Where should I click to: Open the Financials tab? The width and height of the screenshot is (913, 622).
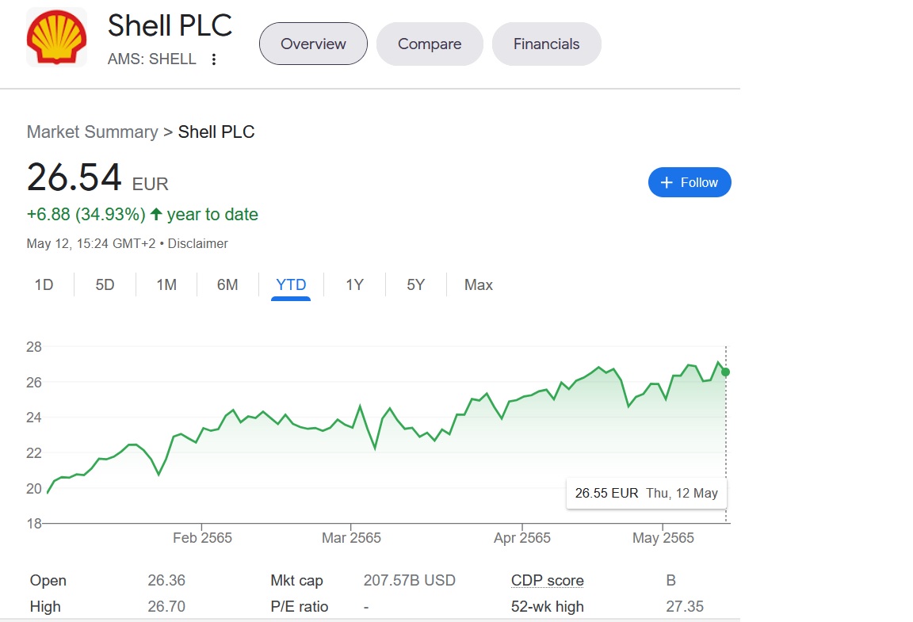coord(546,44)
